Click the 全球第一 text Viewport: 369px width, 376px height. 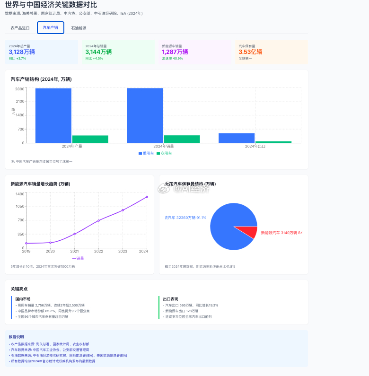pyautogui.click(x=245, y=59)
